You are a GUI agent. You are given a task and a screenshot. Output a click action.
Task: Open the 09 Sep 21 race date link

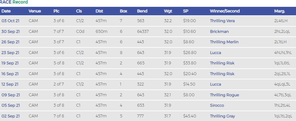click(10, 95)
